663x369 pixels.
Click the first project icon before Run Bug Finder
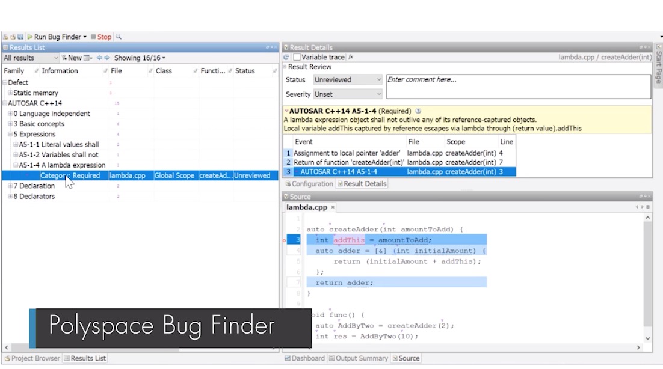point(5,37)
